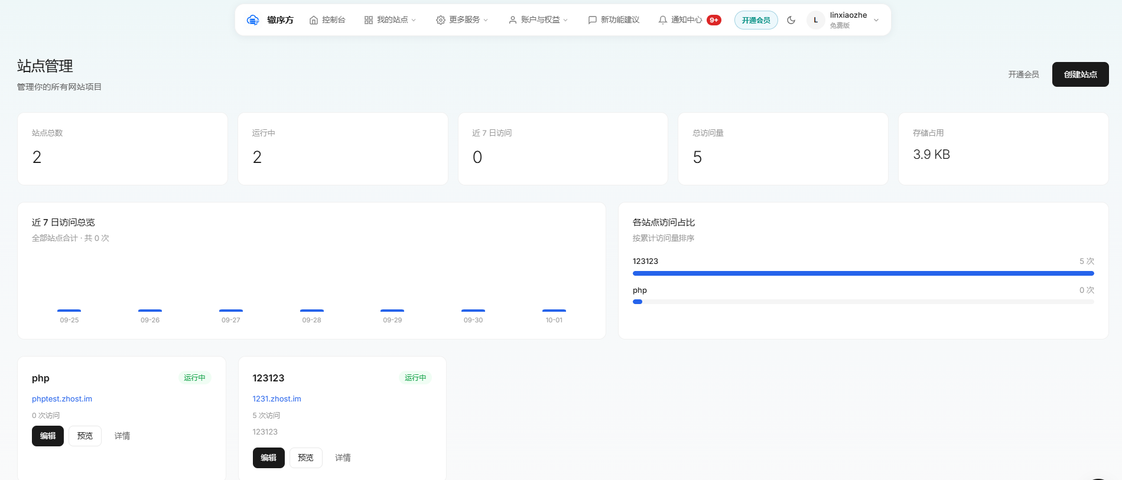Toggle dark mode with the moon icon
Image resolution: width=1122 pixels, height=480 pixels.
pyautogui.click(x=791, y=20)
